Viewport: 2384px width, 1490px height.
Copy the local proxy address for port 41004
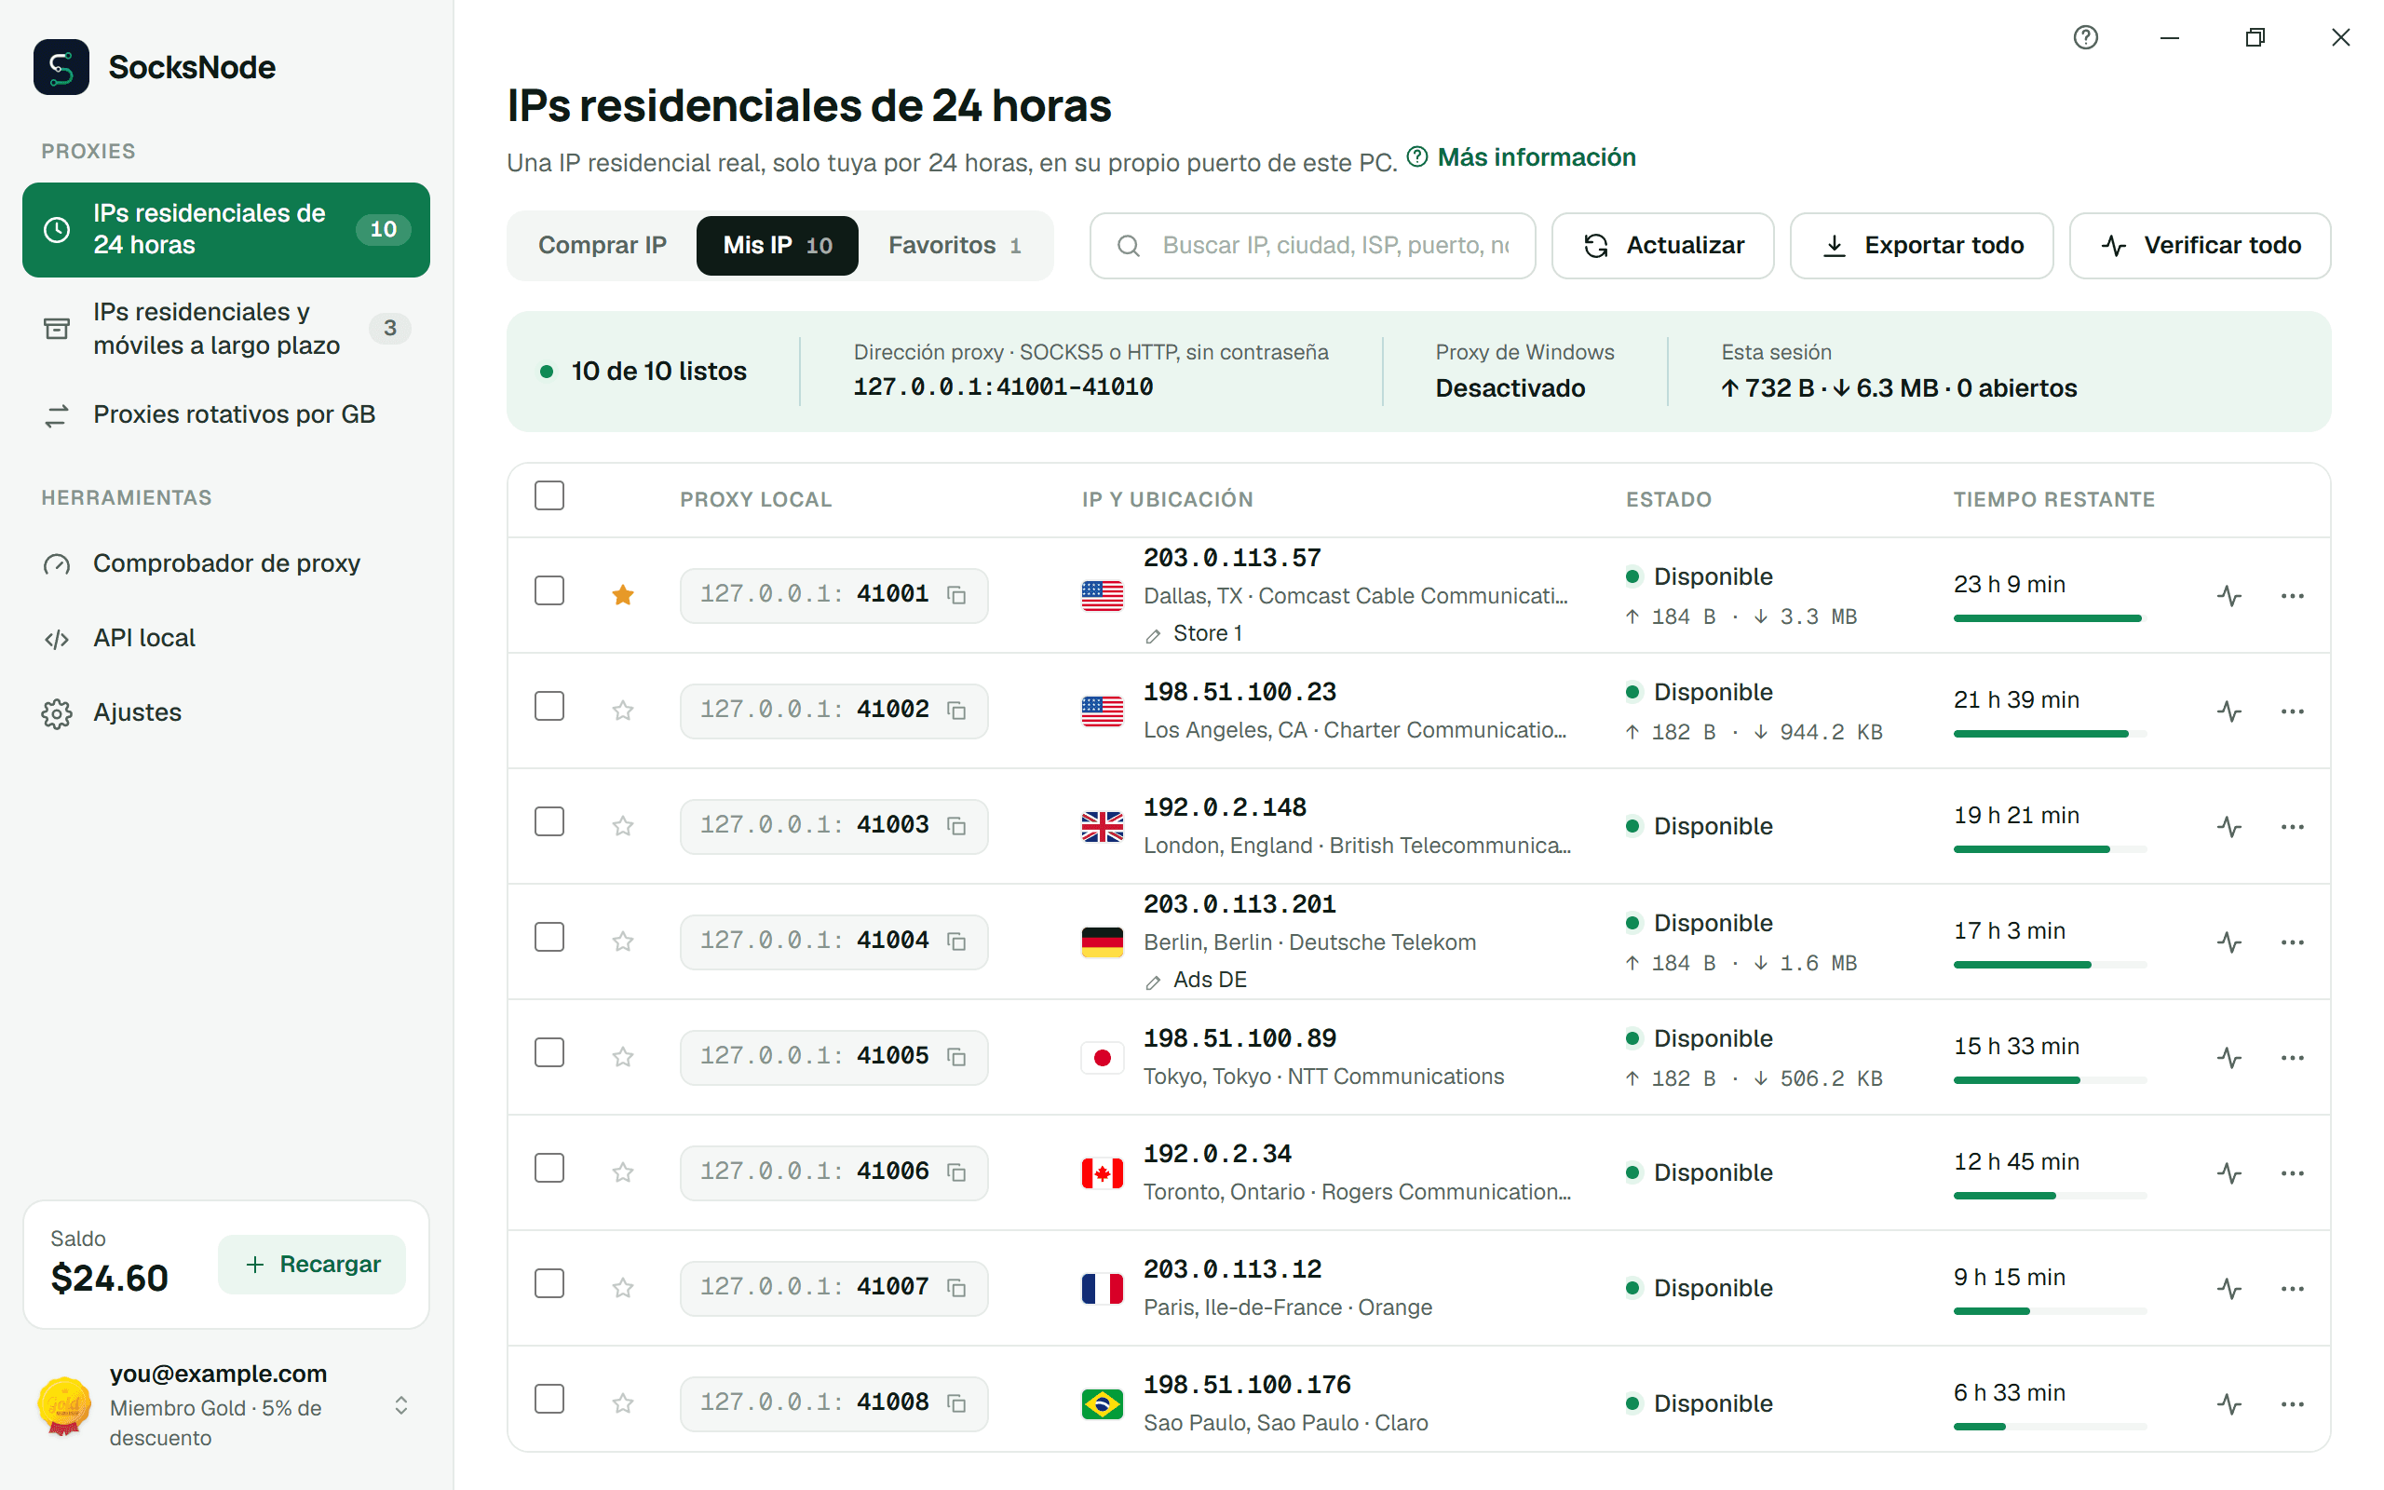[955, 941]
